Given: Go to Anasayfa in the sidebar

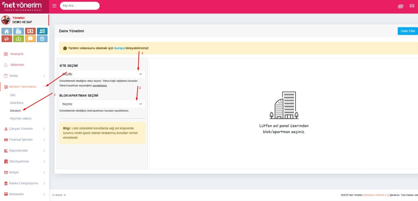Looking at the screenshot, I should pyautogui.click(x=17, y=54).
